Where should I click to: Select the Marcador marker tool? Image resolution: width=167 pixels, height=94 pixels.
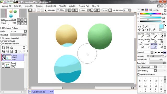coord(141,41)
